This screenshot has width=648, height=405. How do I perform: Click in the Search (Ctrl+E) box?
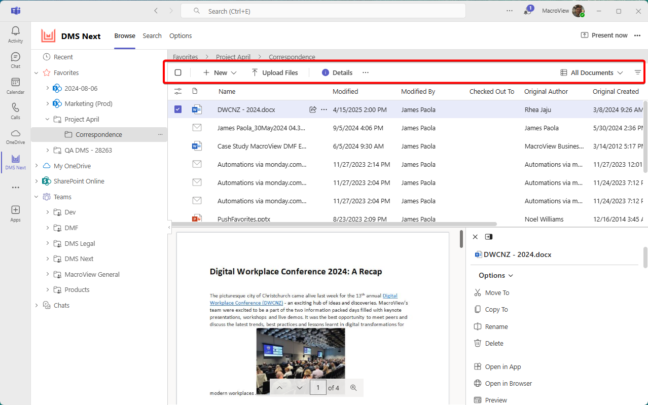pos(323,11)
